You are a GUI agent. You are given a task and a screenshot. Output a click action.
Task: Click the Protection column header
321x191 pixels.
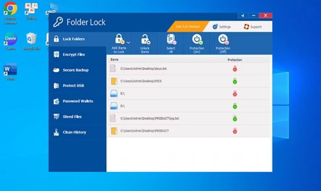click(235, 60)
